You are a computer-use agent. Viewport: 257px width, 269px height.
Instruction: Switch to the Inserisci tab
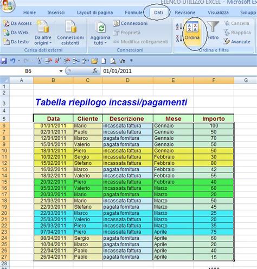[x=56, y=12]
